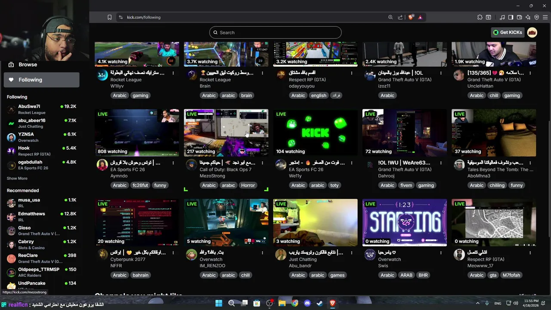Open options menu for Brain stream card
551x310 pixels.
(263, 73)
